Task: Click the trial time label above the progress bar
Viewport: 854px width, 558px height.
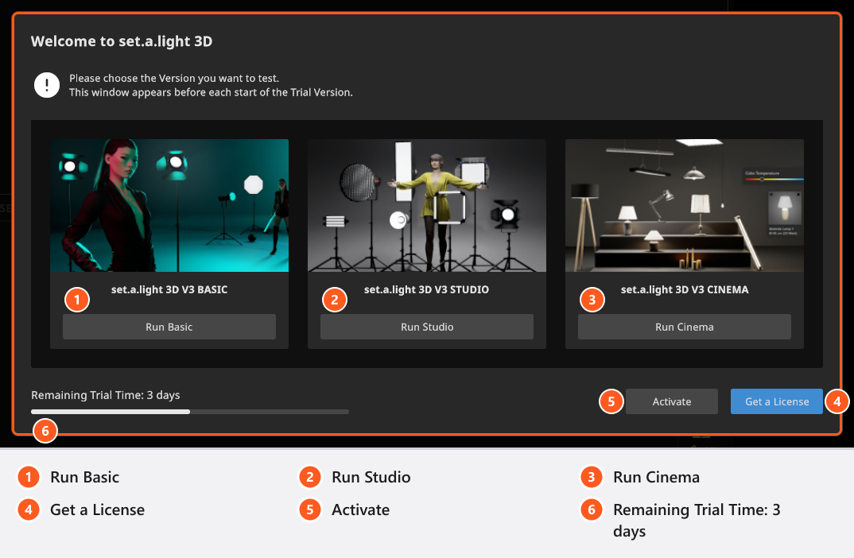Action: click(x=106, y=395)
